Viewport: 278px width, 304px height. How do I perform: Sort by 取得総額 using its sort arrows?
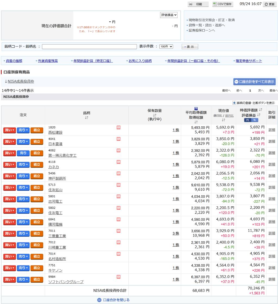point(196,122)
